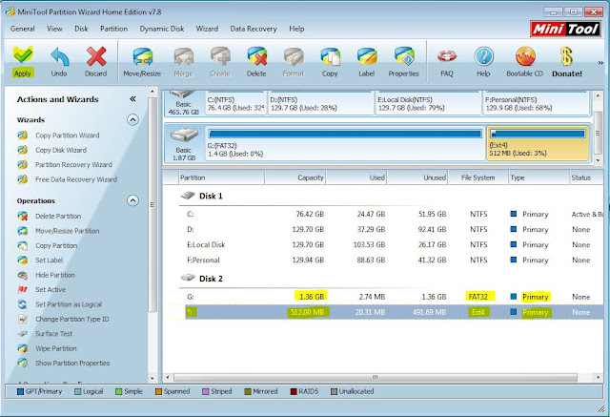Undo the last operation
Screen dimensions: 610x417
click(x=59, y=61)
